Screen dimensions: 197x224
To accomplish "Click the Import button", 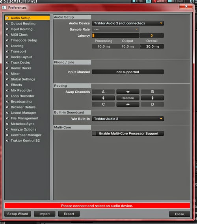I will pyautogui.click(x=45, y=214).
